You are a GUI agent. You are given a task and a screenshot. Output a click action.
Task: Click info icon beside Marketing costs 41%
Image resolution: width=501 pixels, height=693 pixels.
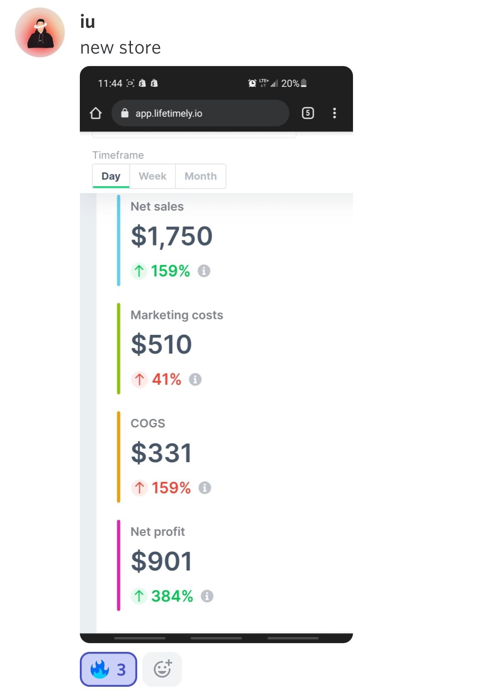point(195,379)
